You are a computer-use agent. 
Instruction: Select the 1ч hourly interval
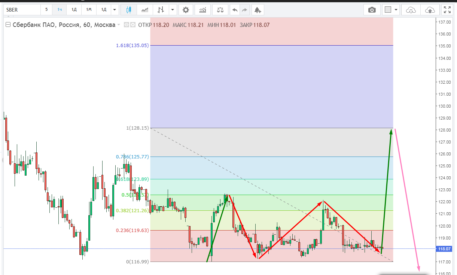click(x=60, y=10)
